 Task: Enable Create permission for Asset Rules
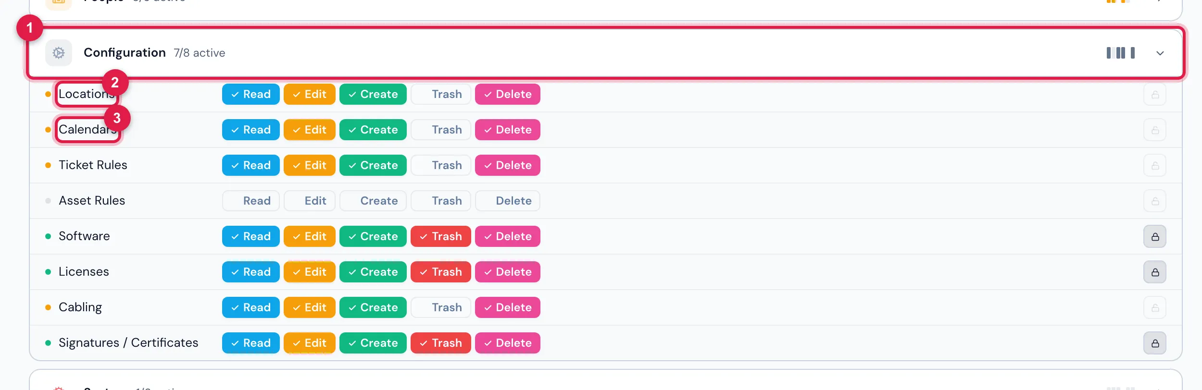point(373,201)
